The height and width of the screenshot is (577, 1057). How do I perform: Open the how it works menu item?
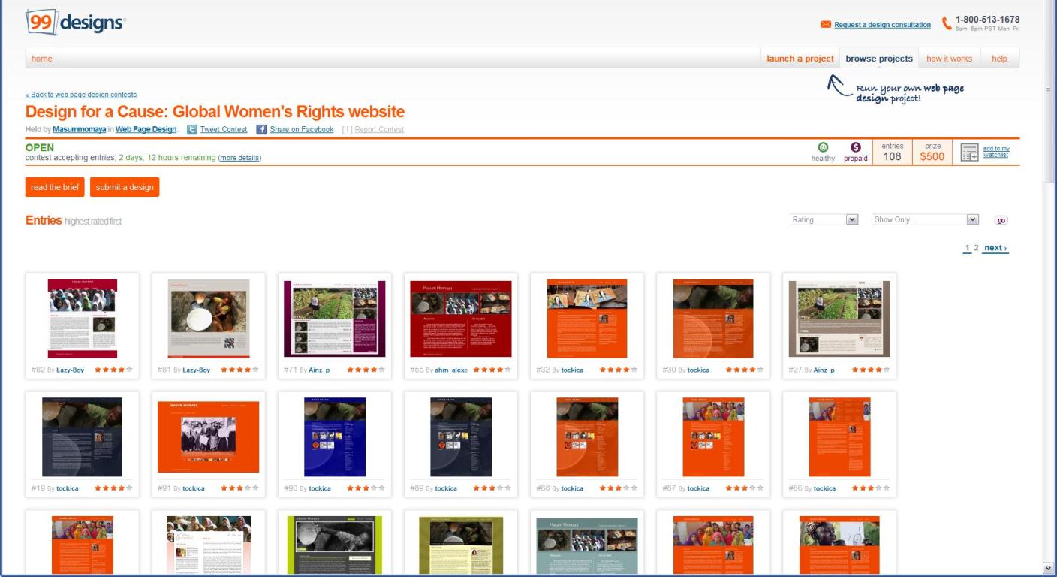click(949, 59)
